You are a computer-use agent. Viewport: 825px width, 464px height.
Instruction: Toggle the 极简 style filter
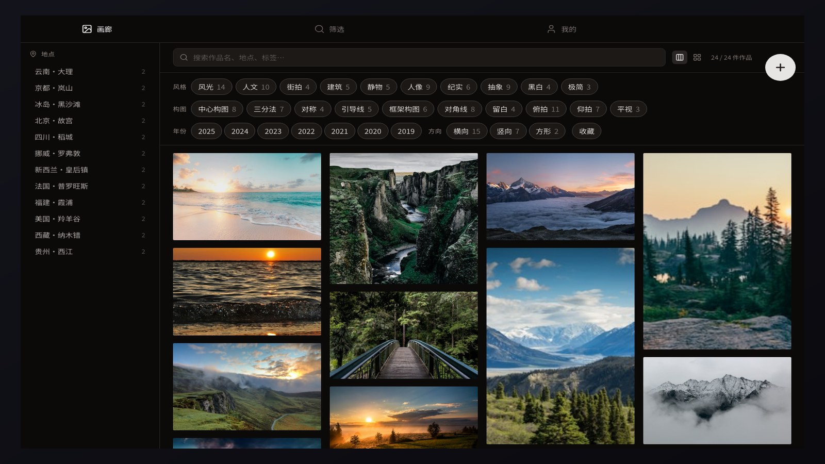point(580,87)
